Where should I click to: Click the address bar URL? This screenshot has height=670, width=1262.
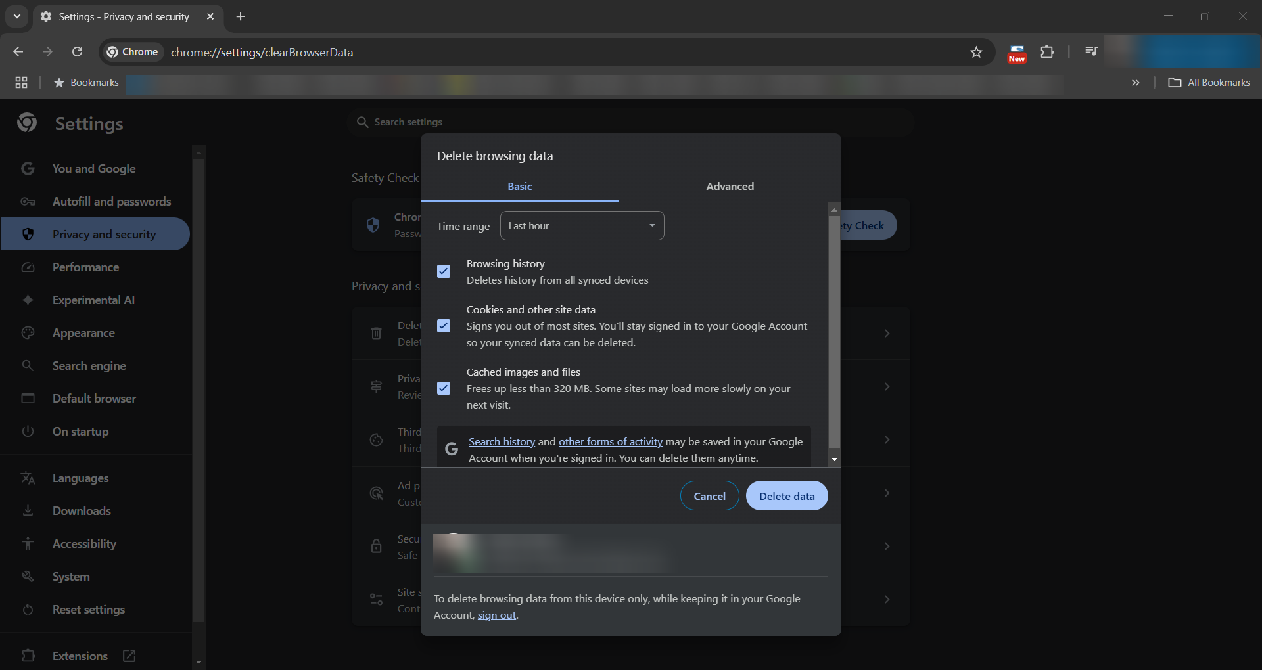coord(262,52)
